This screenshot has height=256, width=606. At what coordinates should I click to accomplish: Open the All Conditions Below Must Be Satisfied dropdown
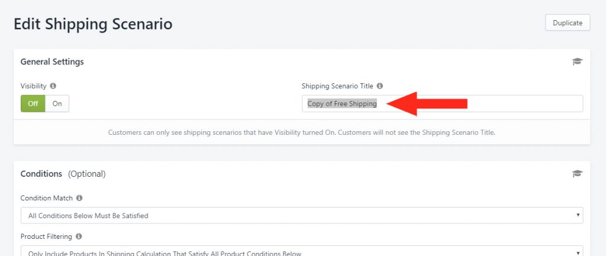(302, 215)
